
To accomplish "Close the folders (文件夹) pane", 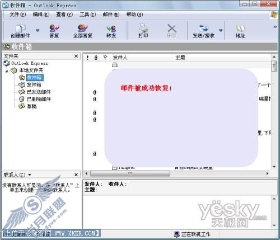I will [76, 56].
